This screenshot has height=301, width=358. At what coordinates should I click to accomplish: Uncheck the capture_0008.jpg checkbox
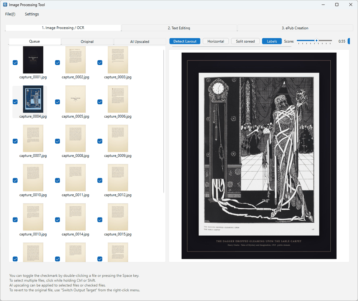pos(58,141)
